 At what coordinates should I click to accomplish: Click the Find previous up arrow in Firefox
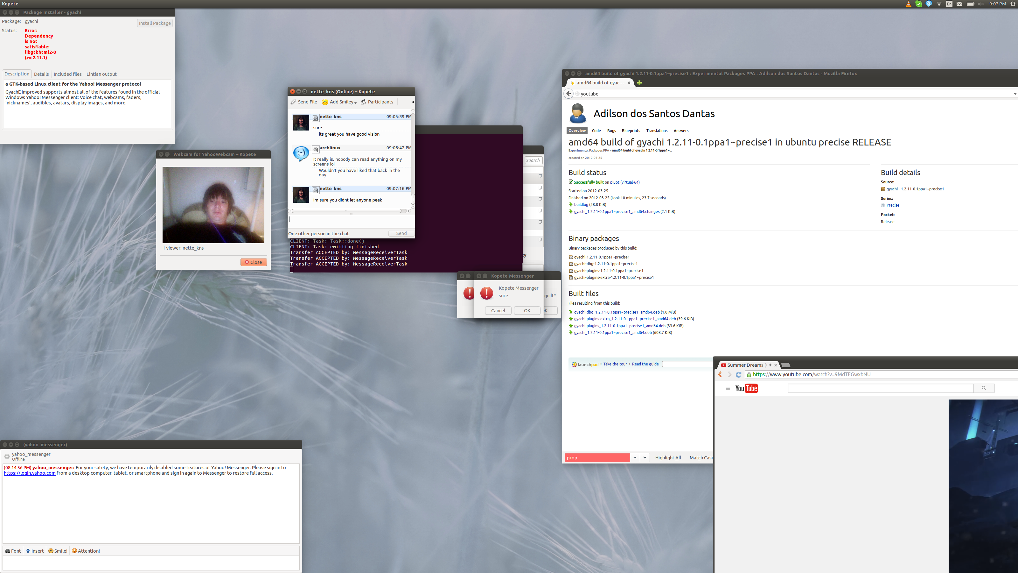coord(635,457)
